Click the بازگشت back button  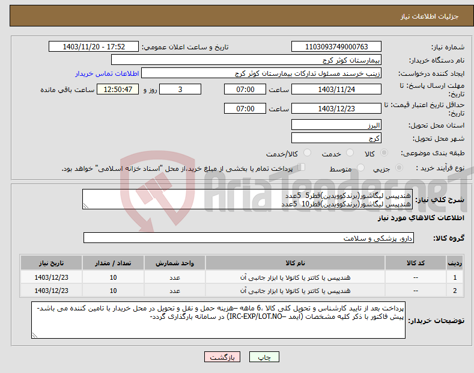(222, 357)
